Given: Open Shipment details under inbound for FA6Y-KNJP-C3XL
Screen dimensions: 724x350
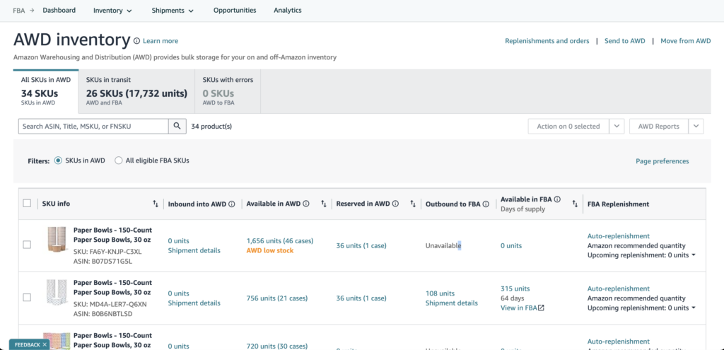Looking at the screenshot, I should (194, 250).
